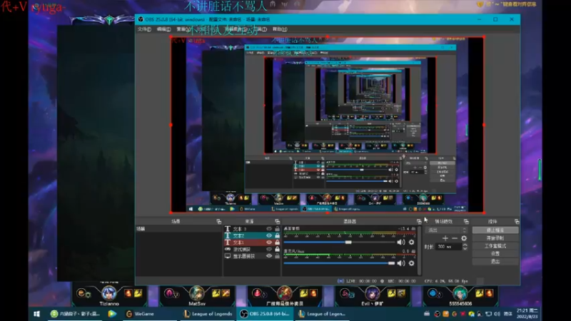Screen dimensions: 571x321
Task: Click the start recording button
Action: pos(495,238)
